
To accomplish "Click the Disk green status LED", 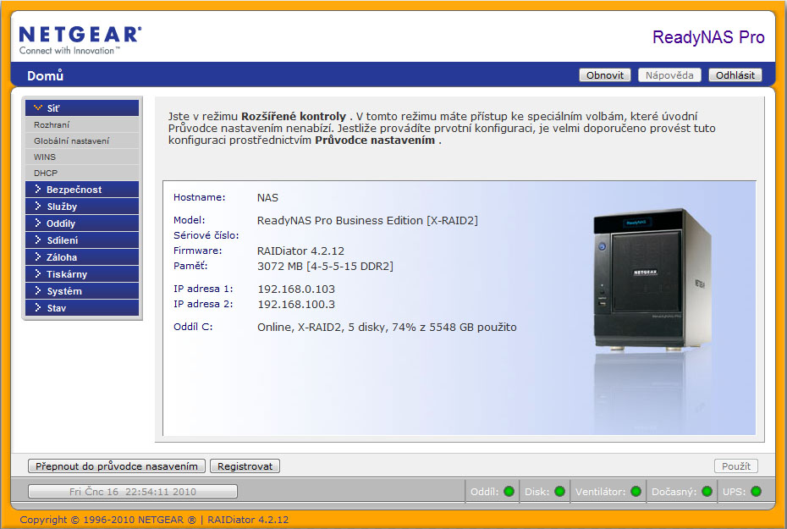I will click(x=559, y=492).
